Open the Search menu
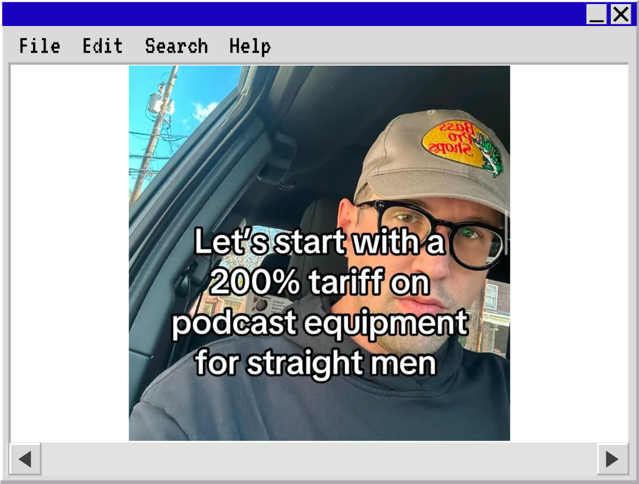 click(x=176, y=46)
